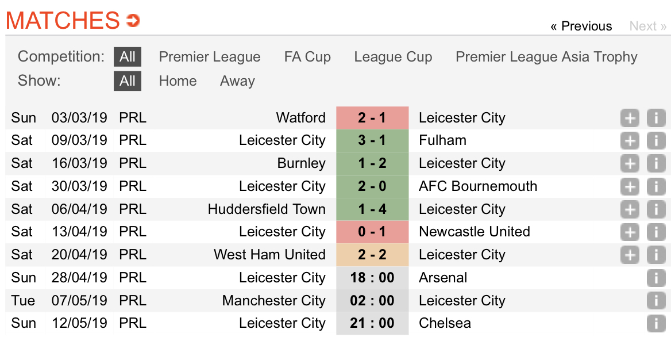Open info icon for Leicester City vs Chelsea
The width and height of the screenshot is (671, 337).
tap(656, 323)
